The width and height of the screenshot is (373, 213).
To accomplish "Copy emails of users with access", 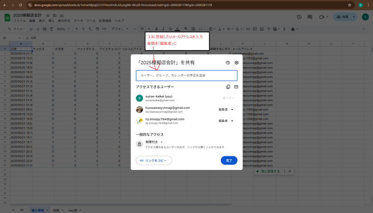I will click(228, 87).
